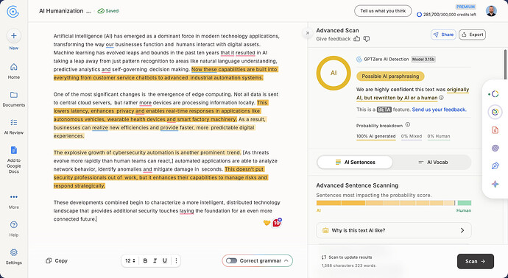Click the PREMIUM badge
Viewport: 508px width, 278px height.
[x=465, y=7]
